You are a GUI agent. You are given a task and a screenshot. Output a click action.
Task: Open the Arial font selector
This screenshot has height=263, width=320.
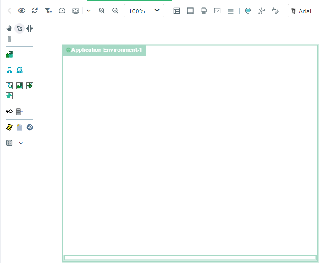(304, 11)
